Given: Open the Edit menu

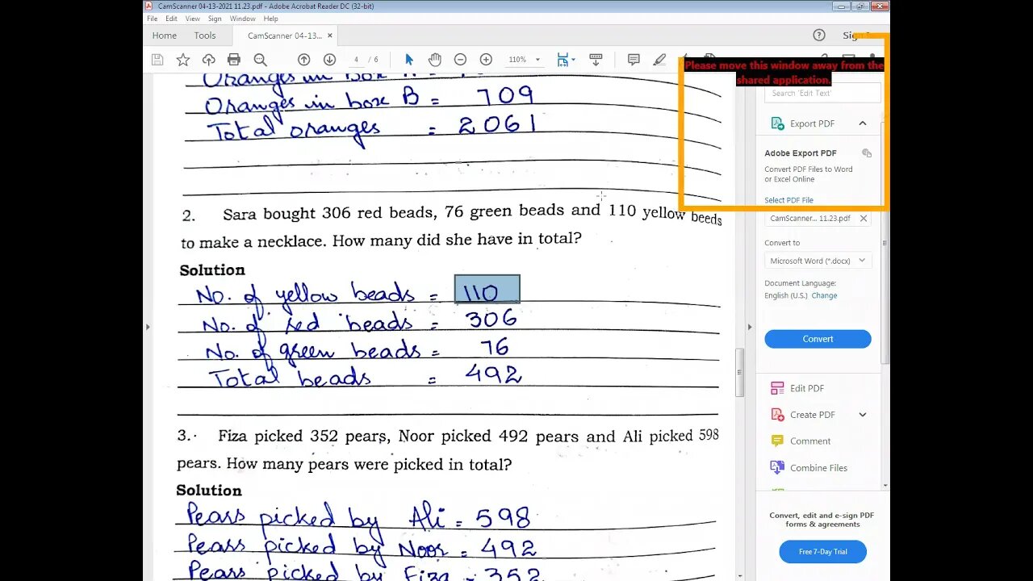Looking at the screenshot, I should click(x=172, y=19).
